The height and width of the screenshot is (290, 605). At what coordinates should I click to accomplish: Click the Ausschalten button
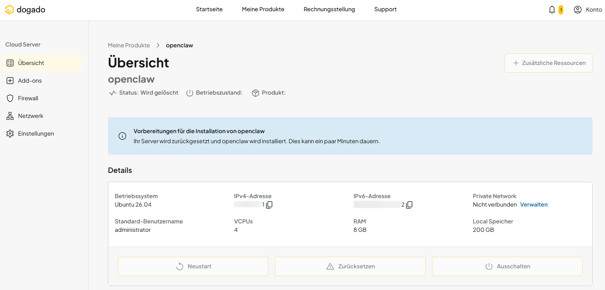coord(507,266)
